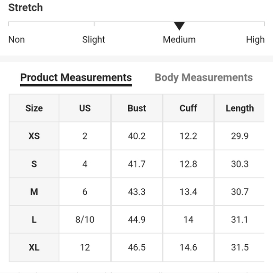Select the XL size row label
Viewport: 273px width, 273px height.
click(x=34, y=248)
